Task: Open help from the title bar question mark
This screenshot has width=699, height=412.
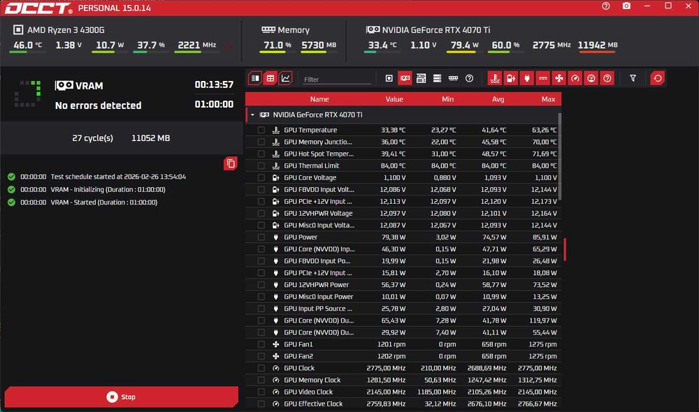Action: point(606,6)
